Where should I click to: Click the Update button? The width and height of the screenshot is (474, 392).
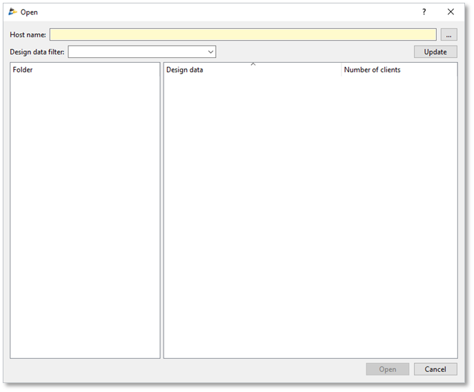(435, 52)
